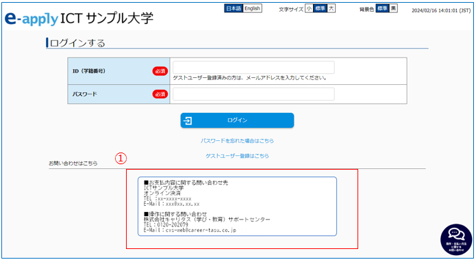Click the TEL : xx-xxxx-xxxx line
This screenshot has width=476, height=262.
click(x=168, y=198)
